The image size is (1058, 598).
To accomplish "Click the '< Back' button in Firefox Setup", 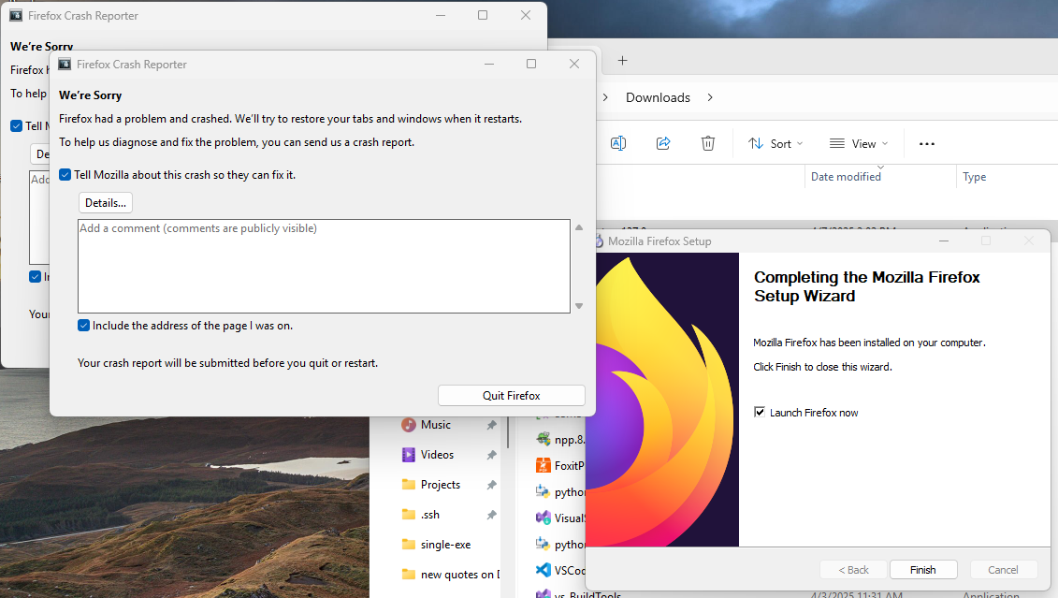I will click(853, 570).
